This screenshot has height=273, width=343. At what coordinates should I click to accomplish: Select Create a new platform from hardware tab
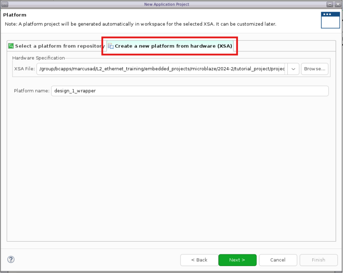click(x=173, y=46)
